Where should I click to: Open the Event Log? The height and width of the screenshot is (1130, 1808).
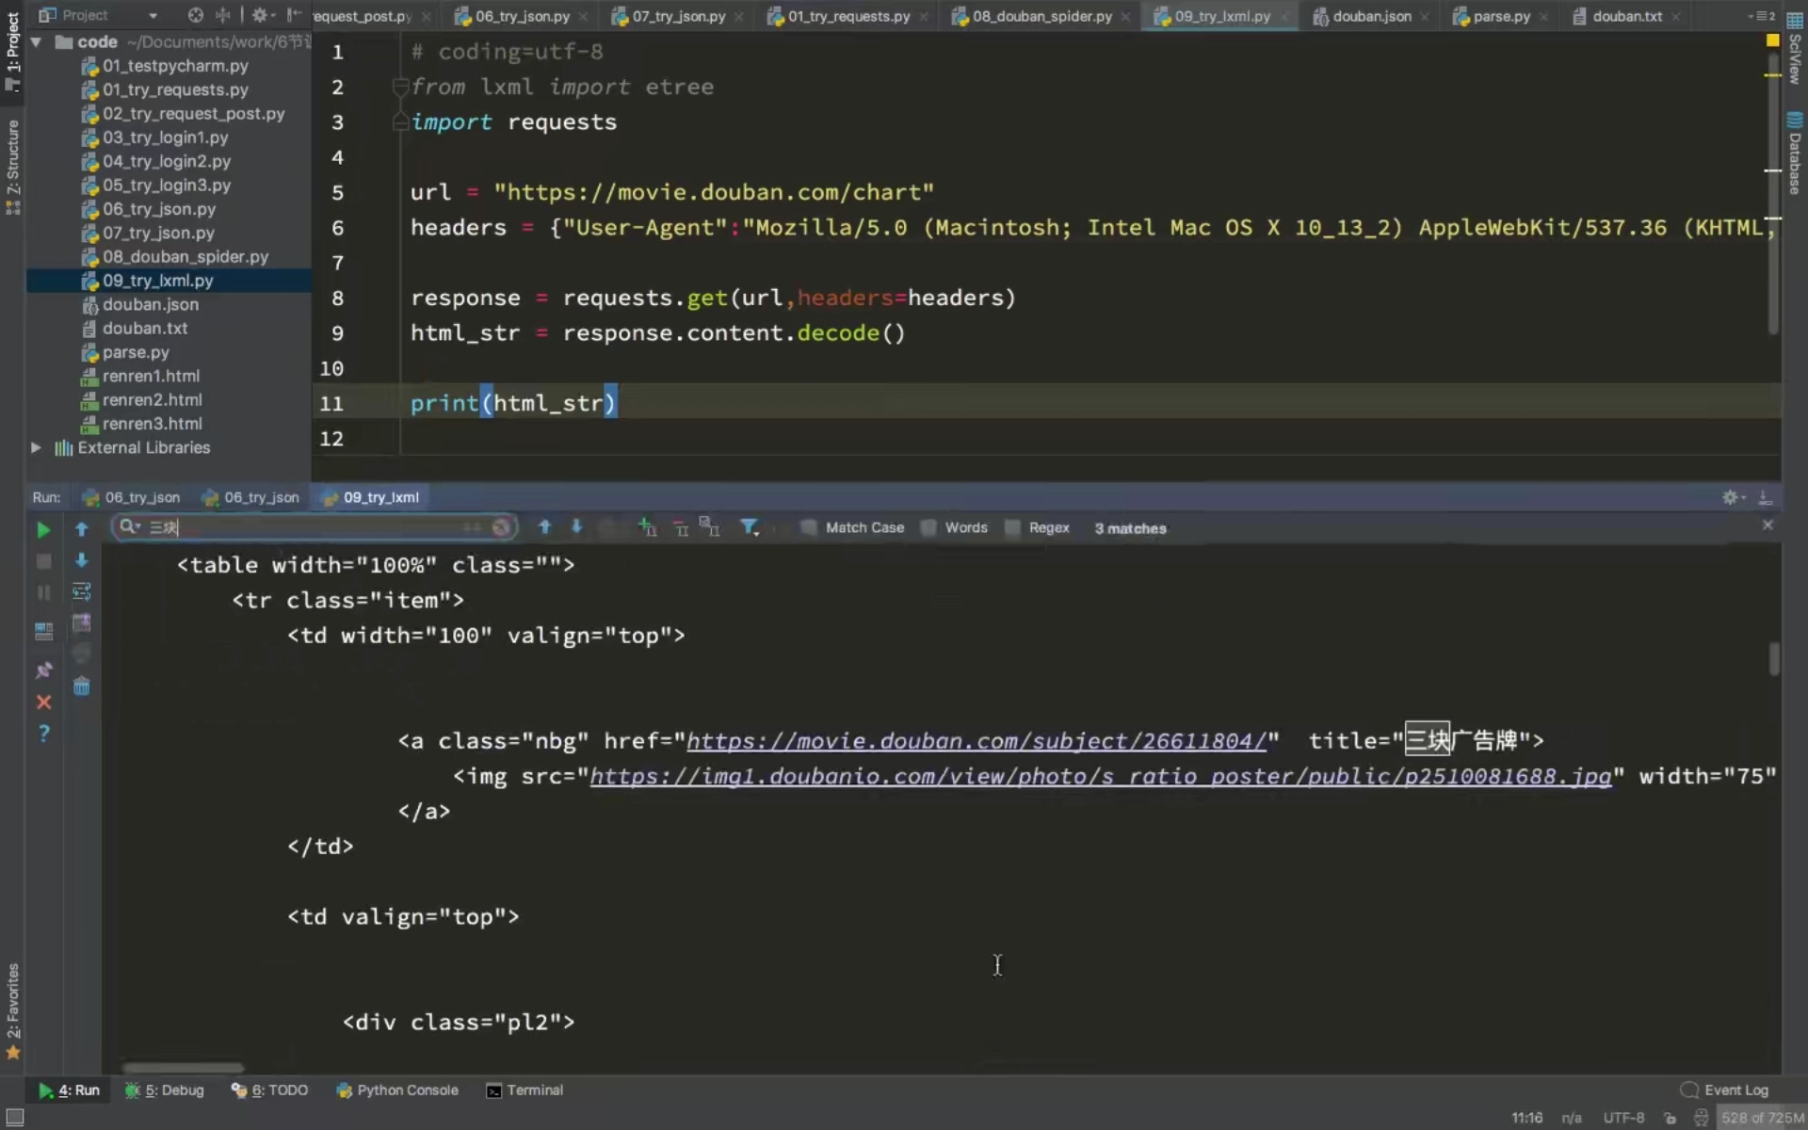pos(1725,1090)
